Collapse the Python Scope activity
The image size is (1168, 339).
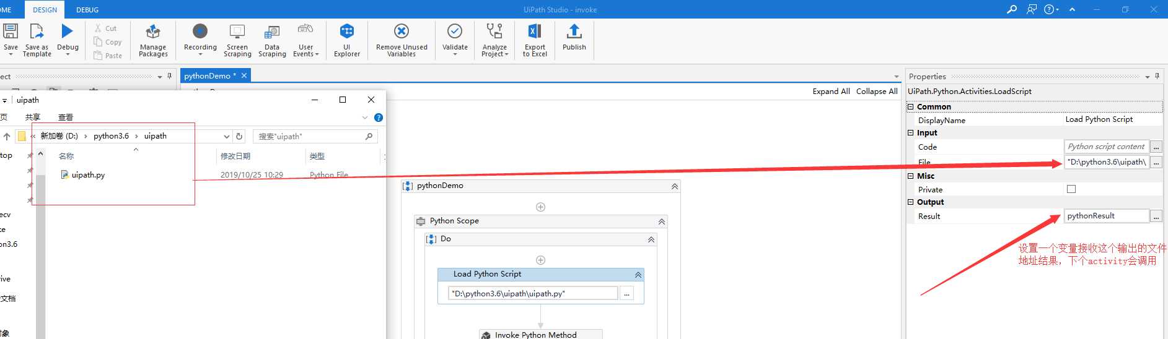pos(662,221)
